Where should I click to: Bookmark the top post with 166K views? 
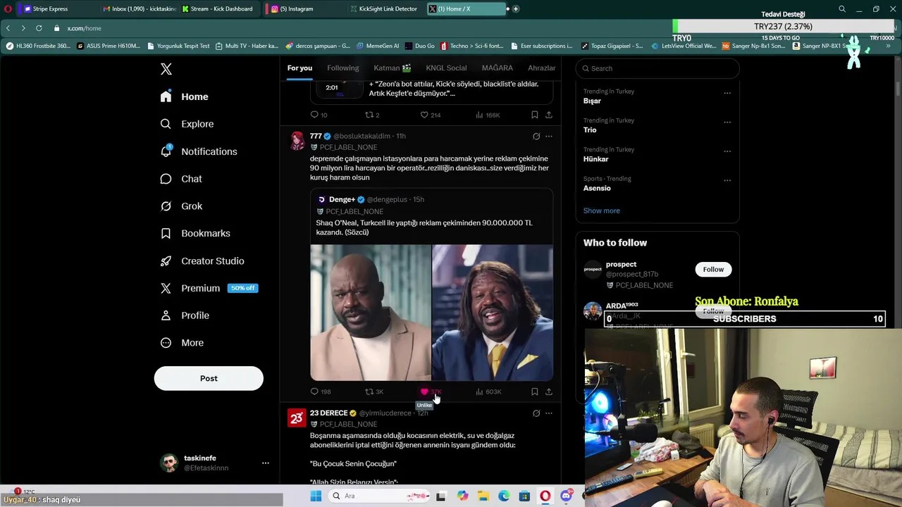coord(535,115)
